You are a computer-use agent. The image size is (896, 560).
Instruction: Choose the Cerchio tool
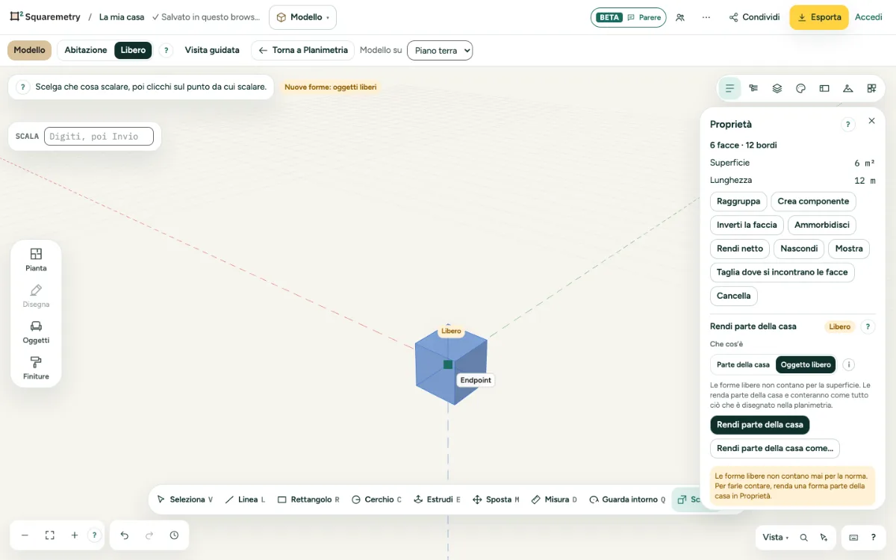[x=376, y=500]
